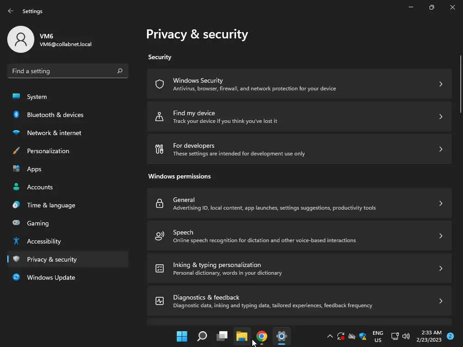
Task: Open taskbar Search magnifier
Action: click(x=202, y=336)
